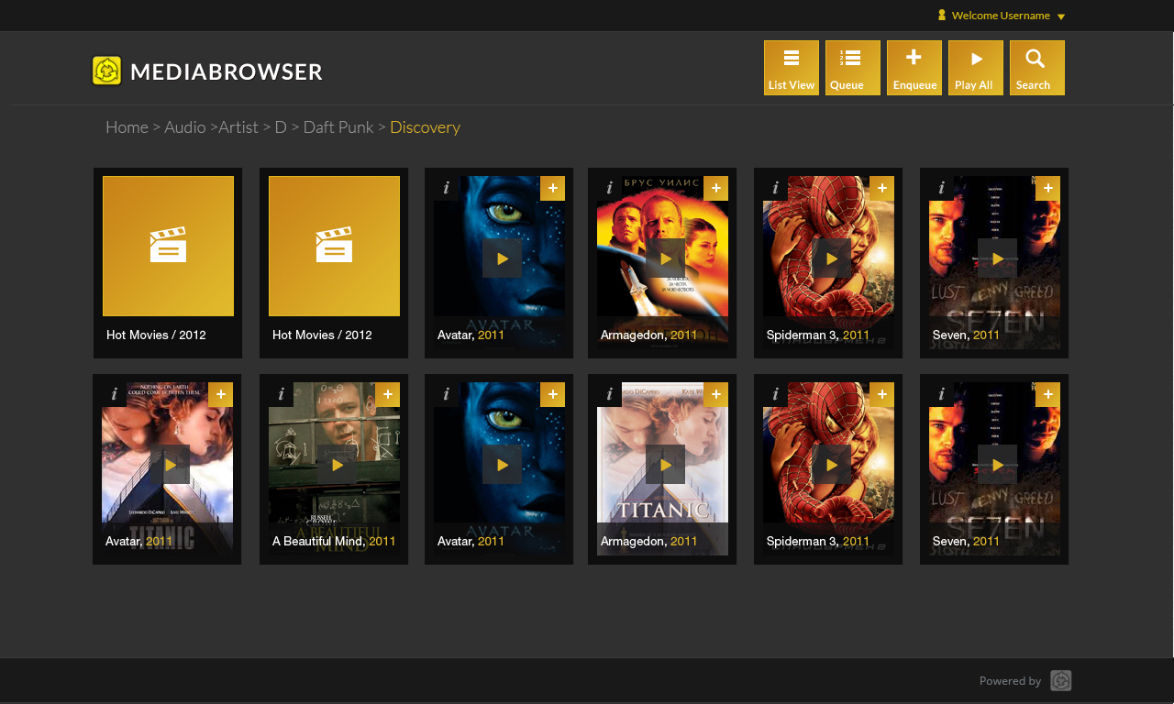This screenshot has width=1174, height=704.
Task: Click the Enqueue plus button
Action: point(914,68)
